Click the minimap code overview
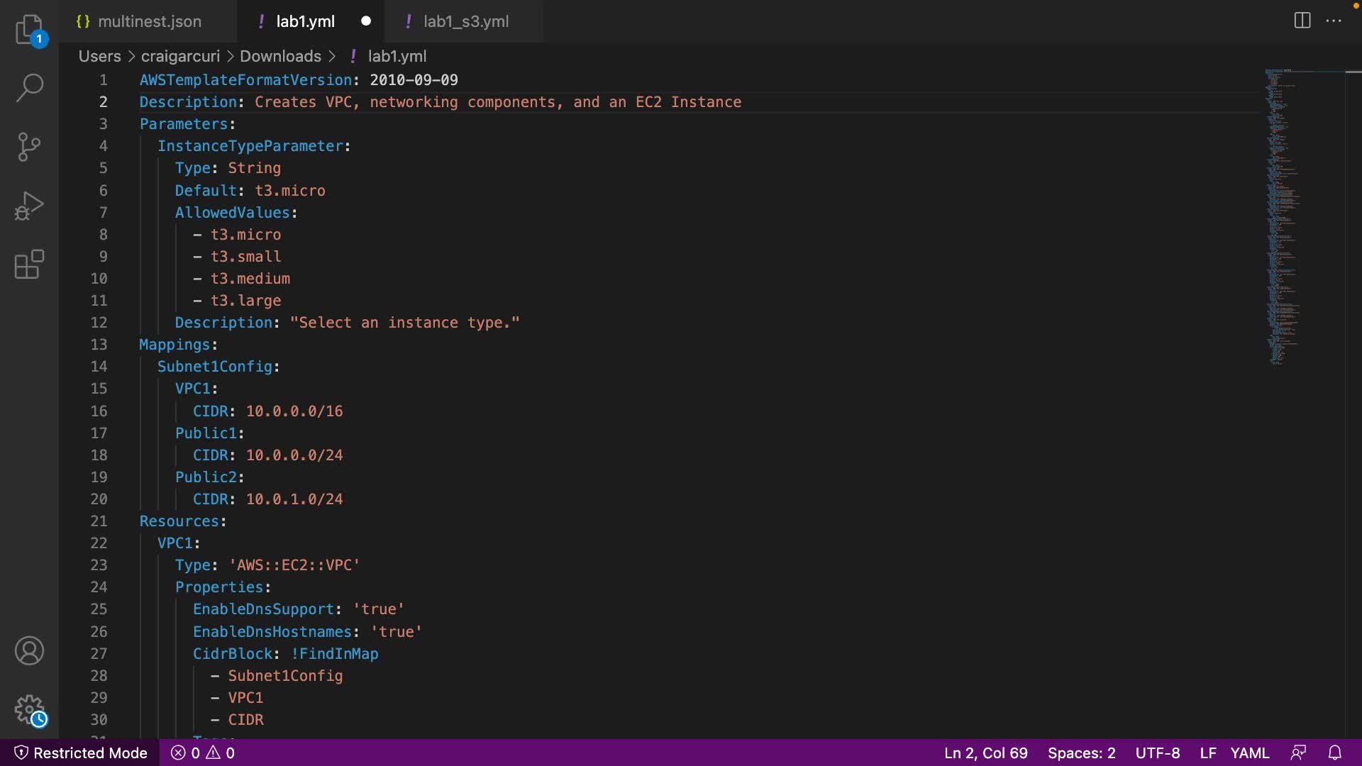 pyautogui.click(x=1284, y=213)
